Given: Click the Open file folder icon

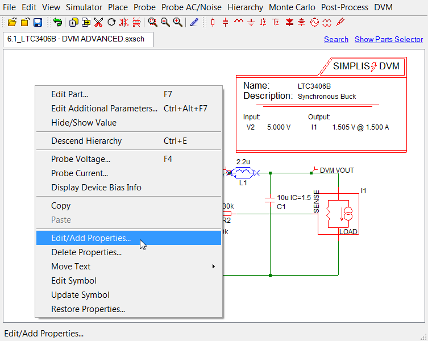Looking at the screenshot, I should (12, 22).
